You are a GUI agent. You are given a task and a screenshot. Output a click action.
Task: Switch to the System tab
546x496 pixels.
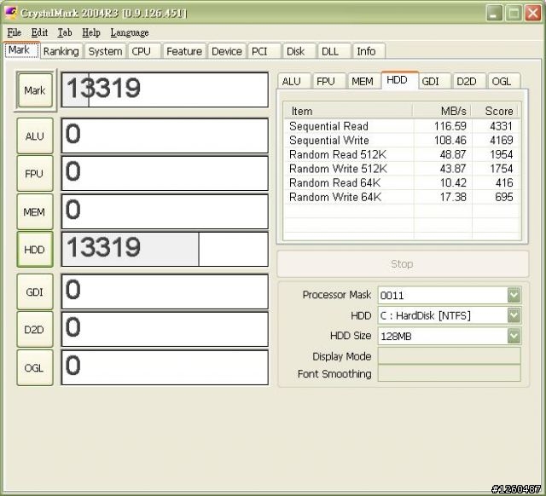105,51
